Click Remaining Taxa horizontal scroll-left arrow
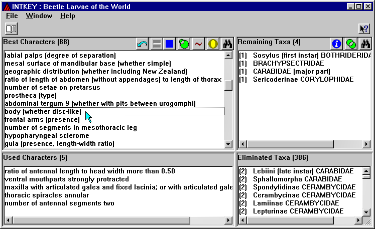The image size is (375, 229). coord(243,144)
